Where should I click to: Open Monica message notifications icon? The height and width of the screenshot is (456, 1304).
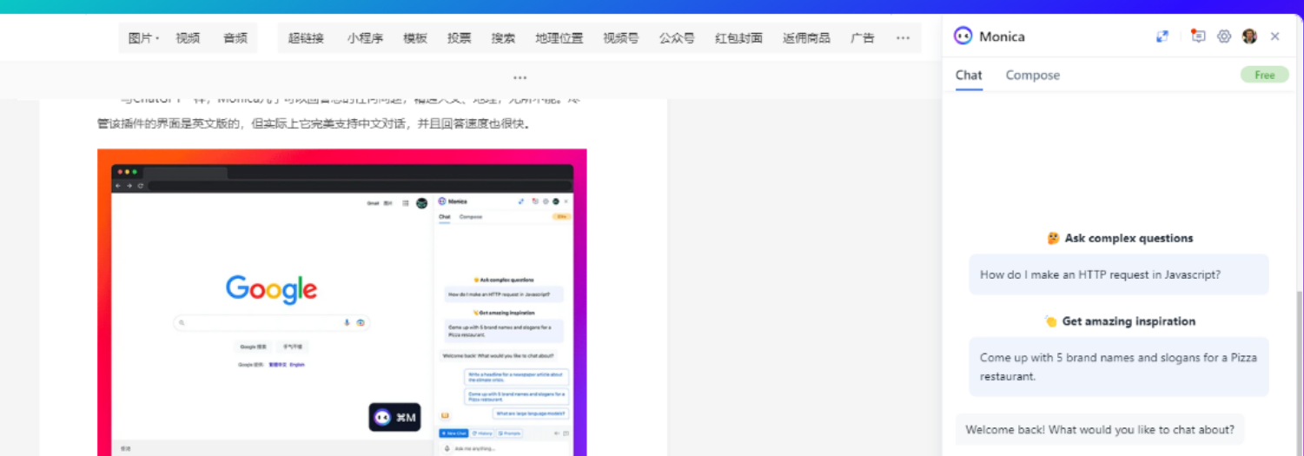(1198, 36)
